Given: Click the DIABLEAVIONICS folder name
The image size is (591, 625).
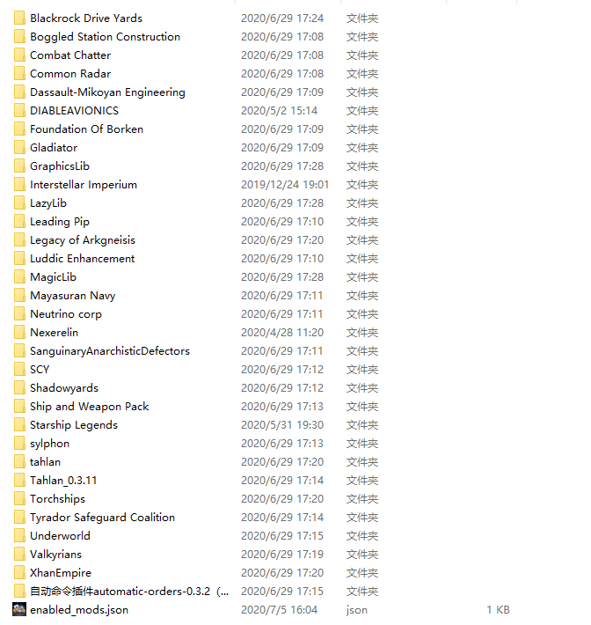Looking at the screenshot, I should point(74,110).
